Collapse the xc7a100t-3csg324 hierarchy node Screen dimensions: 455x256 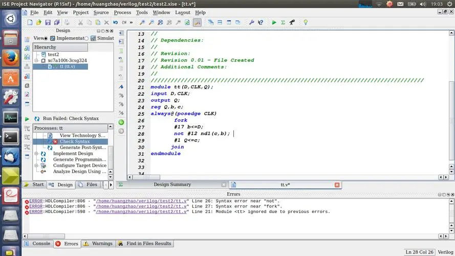pos(36,60)
